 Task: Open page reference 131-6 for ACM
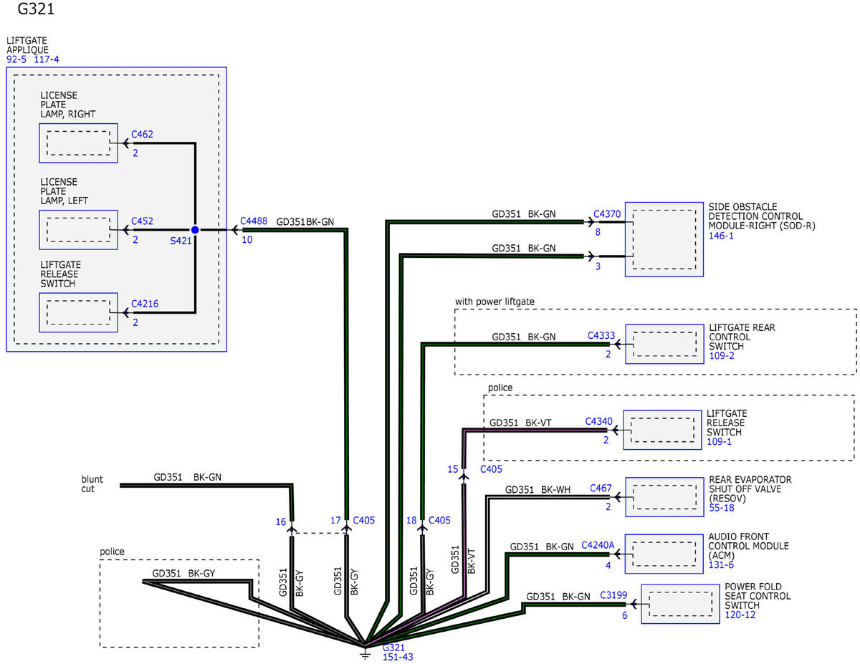(721, 565)
